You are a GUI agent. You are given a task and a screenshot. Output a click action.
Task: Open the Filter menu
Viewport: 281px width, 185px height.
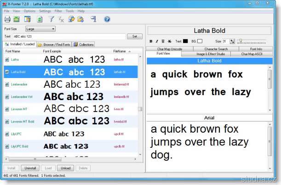coord(58,11)
